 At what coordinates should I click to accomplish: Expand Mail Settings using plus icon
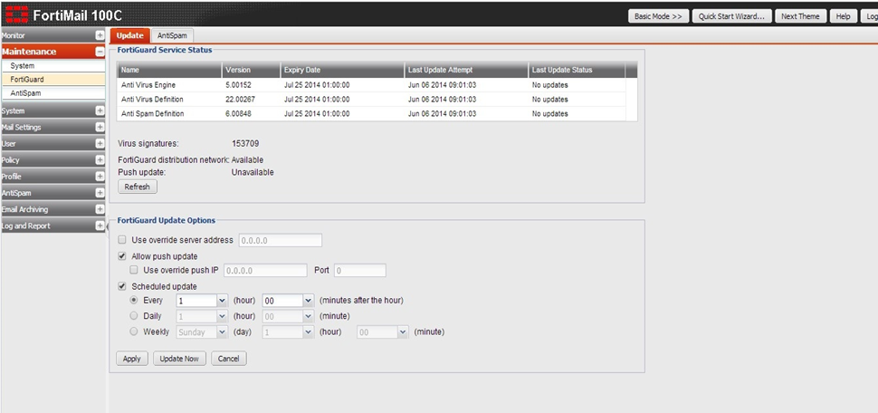click(100, 128)
